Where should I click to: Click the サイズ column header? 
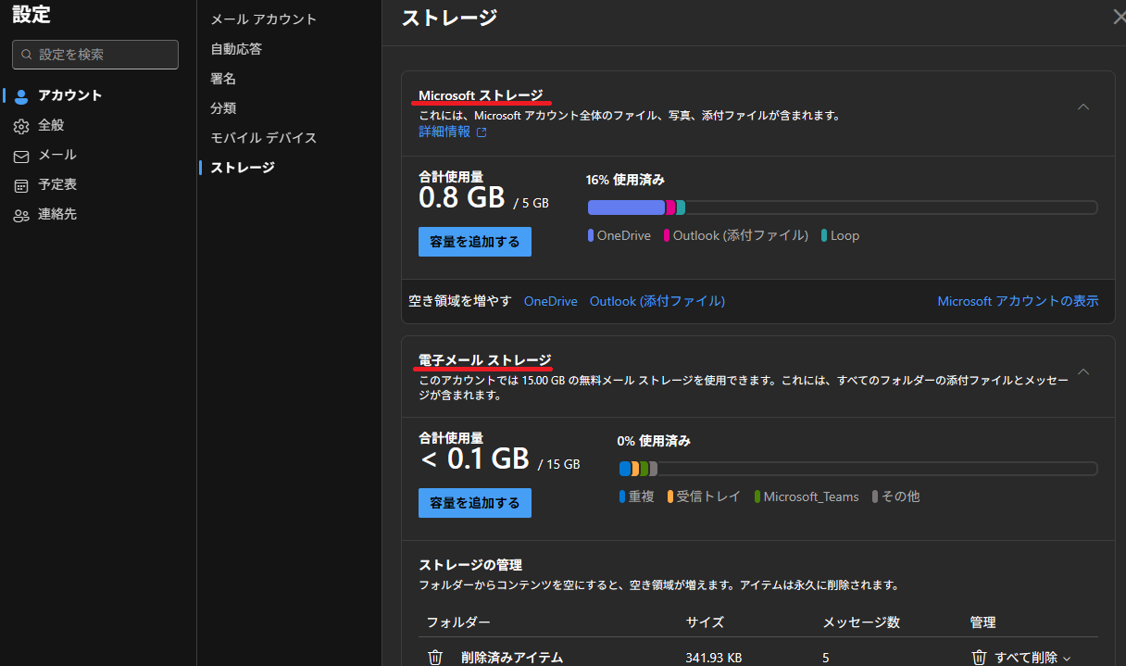(705, 622)
